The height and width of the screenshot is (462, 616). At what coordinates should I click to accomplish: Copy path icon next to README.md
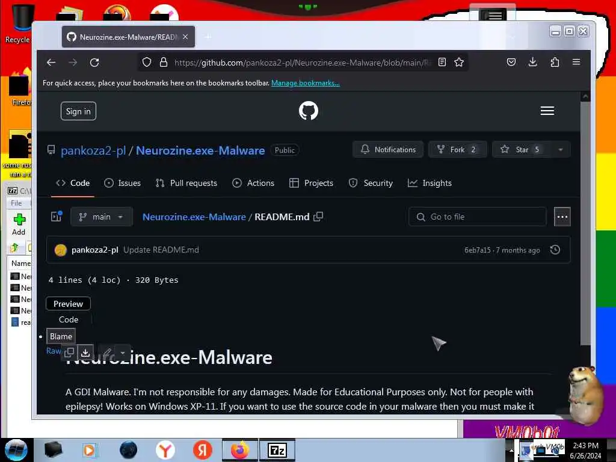pyautogui.click(x=319, y=217)
